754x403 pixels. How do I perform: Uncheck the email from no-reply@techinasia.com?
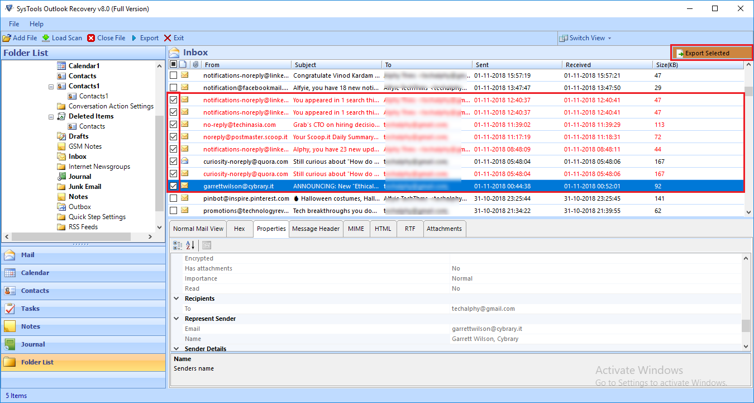coord(173,124)
